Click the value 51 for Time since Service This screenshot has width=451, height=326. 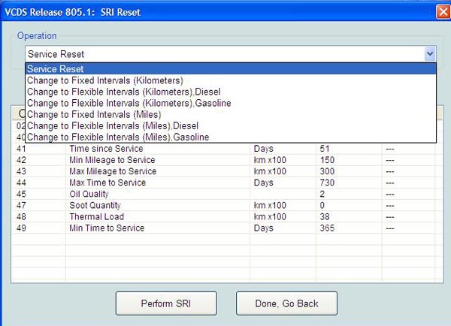point(325,149)
